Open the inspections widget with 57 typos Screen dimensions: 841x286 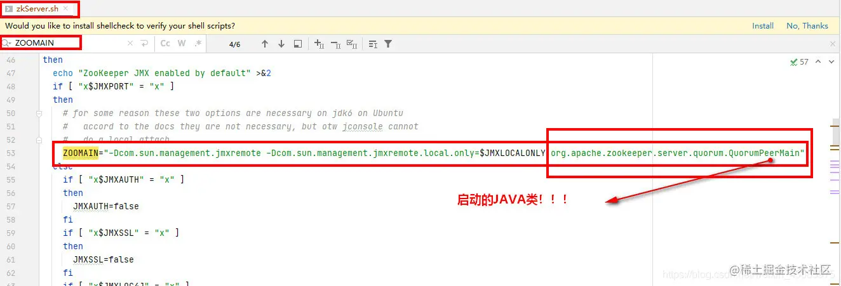(x=799, y=62)
